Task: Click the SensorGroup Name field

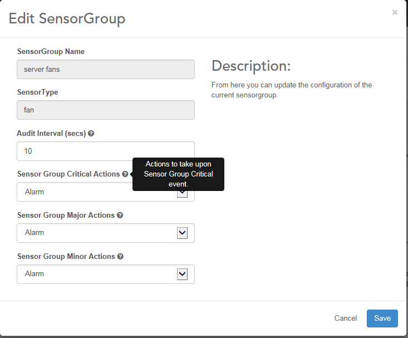Action: click(106, 70)
